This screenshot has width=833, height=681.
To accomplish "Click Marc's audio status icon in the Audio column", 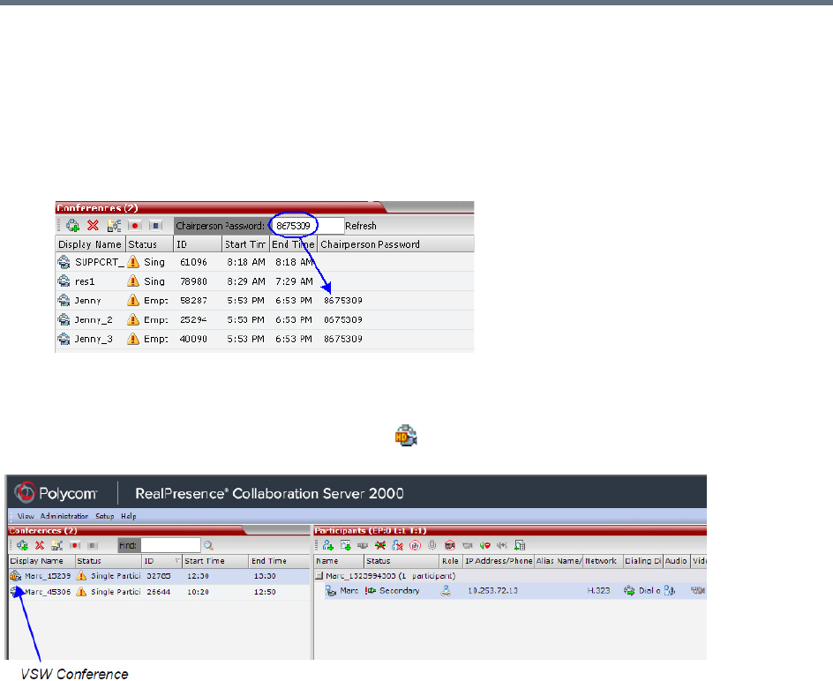I will click(x=670, y=591).
